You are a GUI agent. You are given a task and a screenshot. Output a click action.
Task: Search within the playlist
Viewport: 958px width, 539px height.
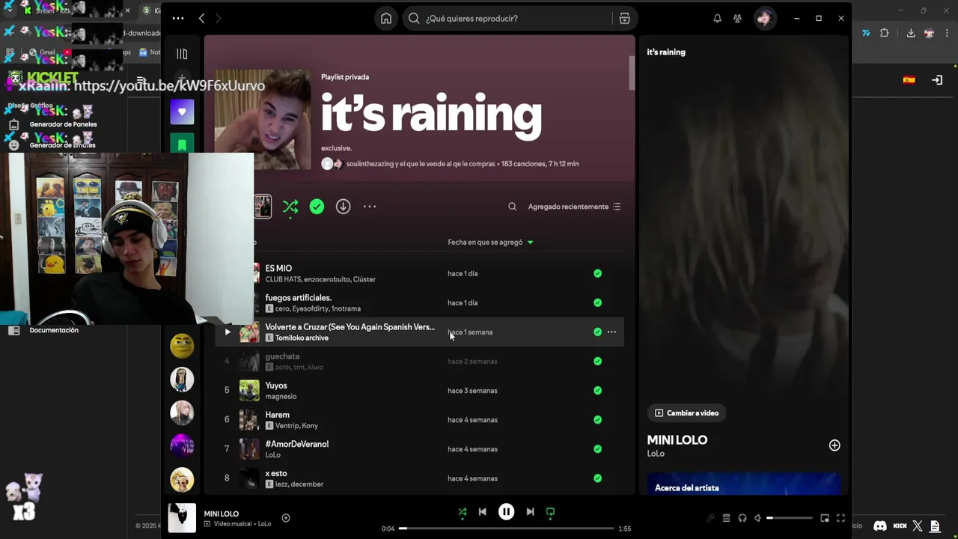[x=512, y=207]
